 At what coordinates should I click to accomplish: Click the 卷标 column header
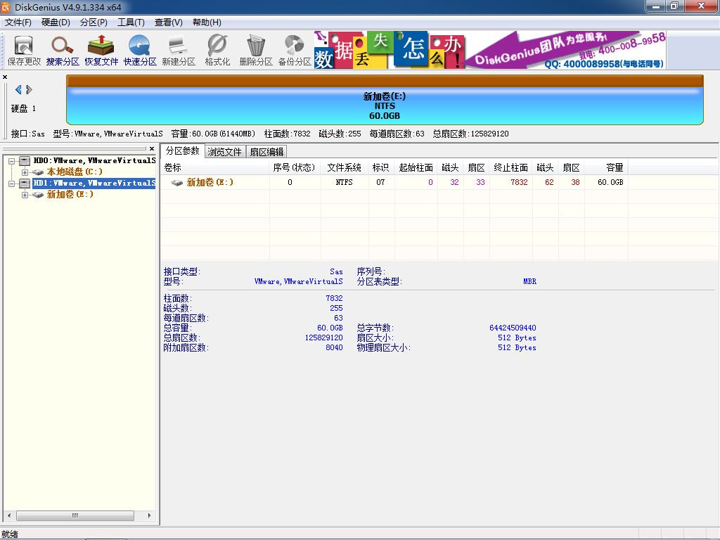pyautogui.click(x=215, y=167)
